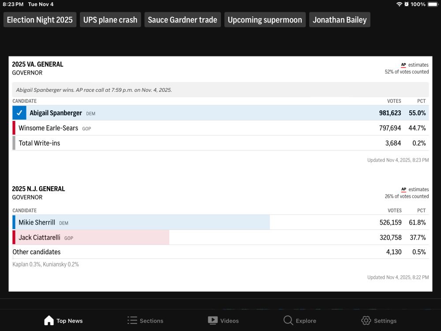The height and width of the screenshot is (331, 441).
Task: Open the Upcoming supermoon topic
Action: [265, 20]
